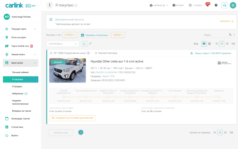Click Показать статистику button
The image size is (238, 149).
point(94,35)
